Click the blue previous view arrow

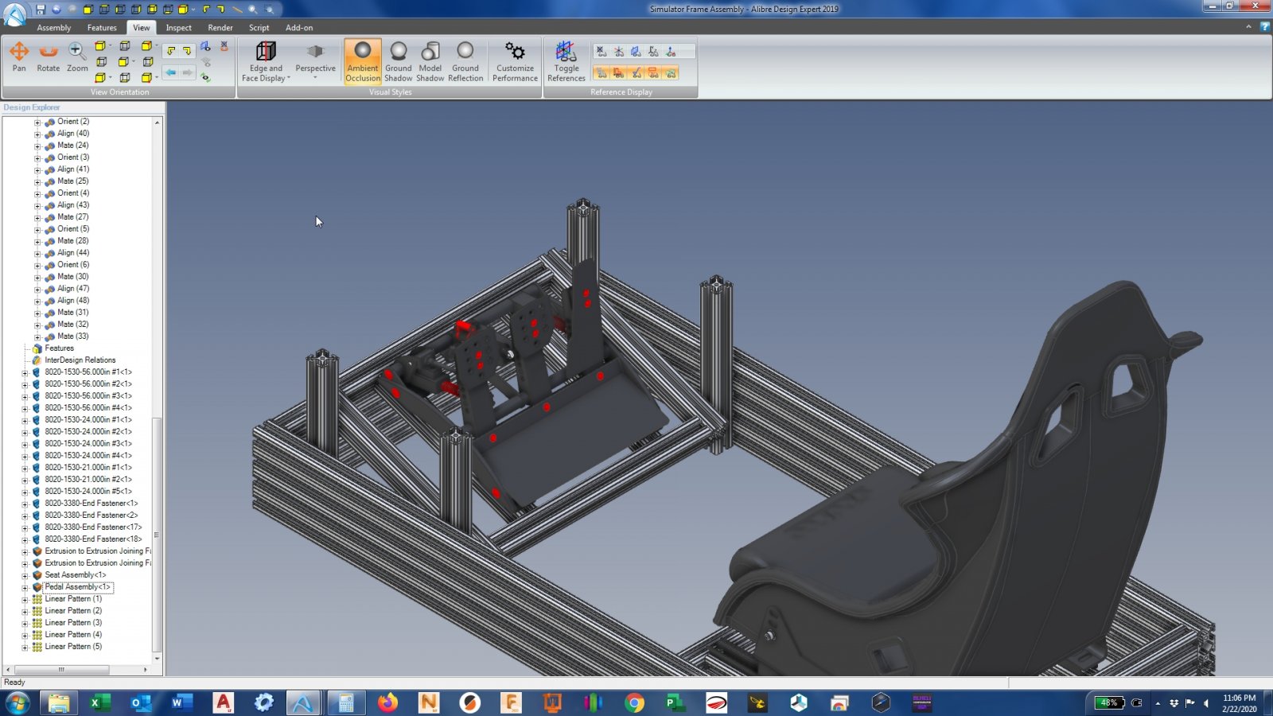(171, 72)
